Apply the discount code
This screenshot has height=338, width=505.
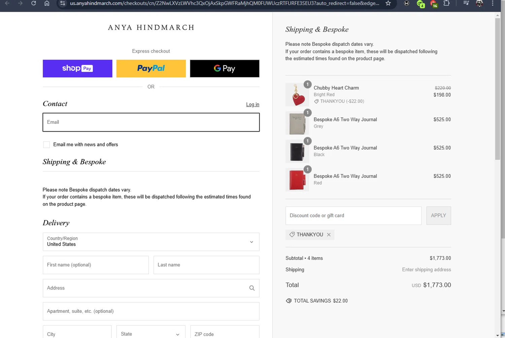pos(438,215)
